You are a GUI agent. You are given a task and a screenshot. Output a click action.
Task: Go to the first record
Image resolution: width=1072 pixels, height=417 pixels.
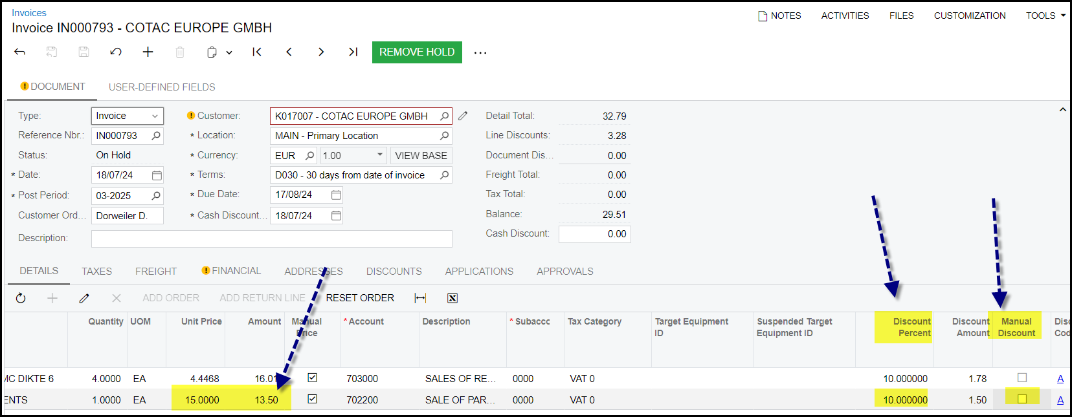[x=257, y=52]
